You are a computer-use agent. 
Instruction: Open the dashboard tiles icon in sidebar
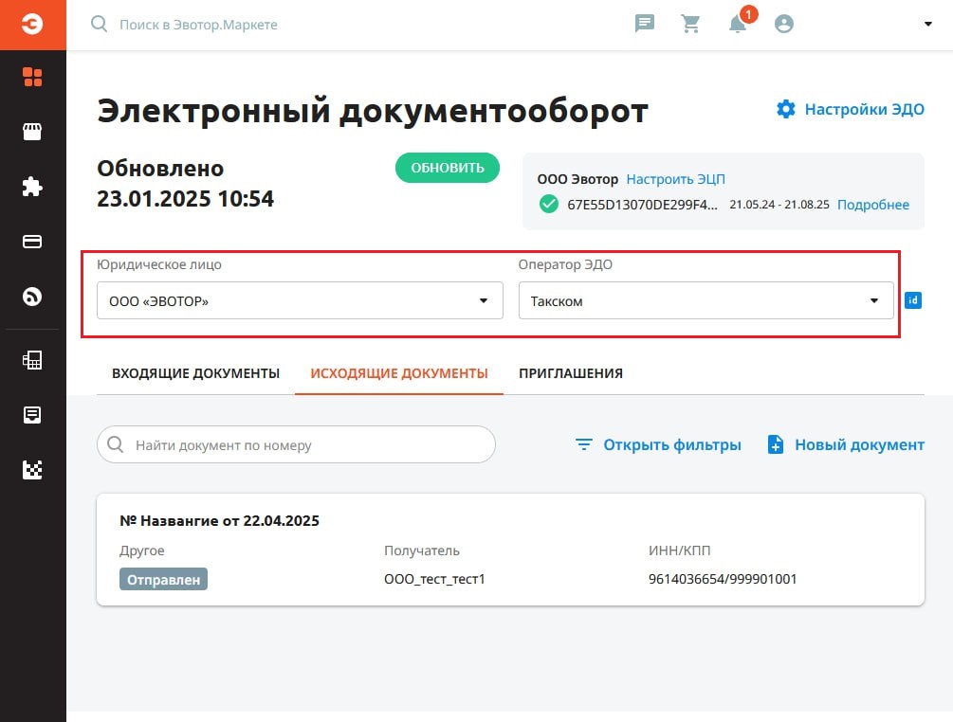click(32, 77)
